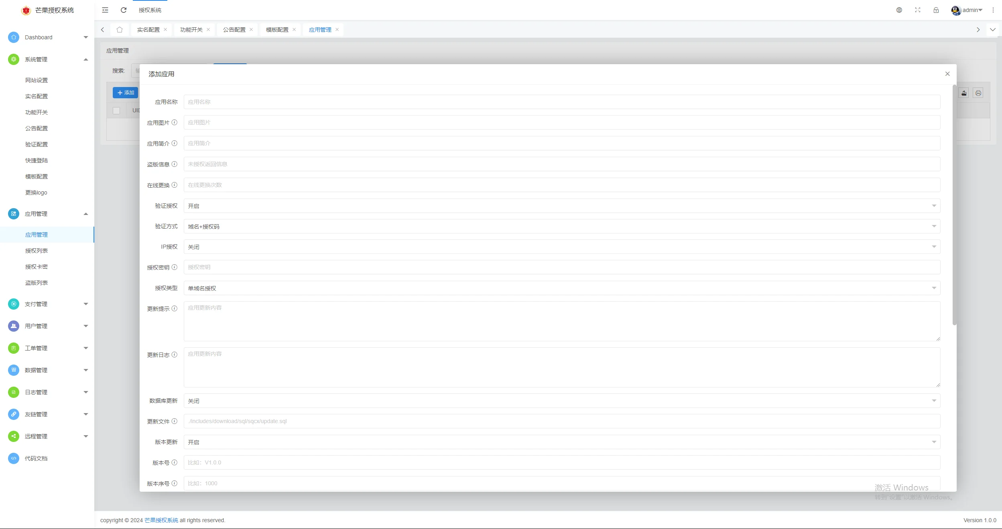Click the blue 添加 button
This screenshot has width=1002, height=529.
click(x=126, y=93)
